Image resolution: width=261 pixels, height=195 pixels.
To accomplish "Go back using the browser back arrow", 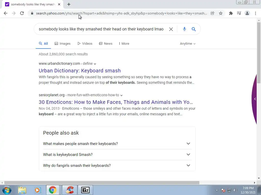I will (x=6, y=13).
